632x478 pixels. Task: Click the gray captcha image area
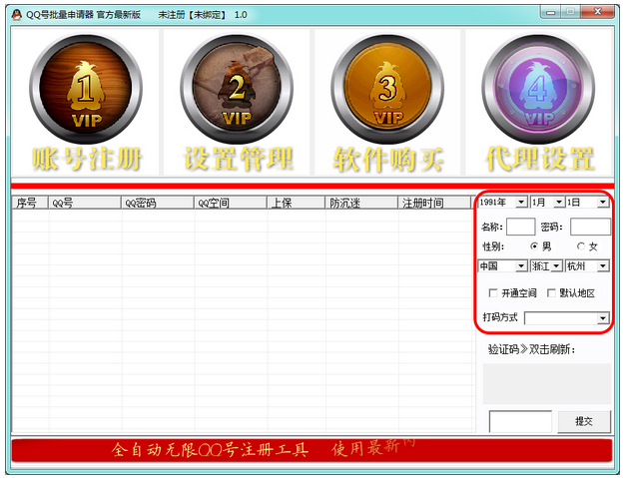(x=547, y=384)
